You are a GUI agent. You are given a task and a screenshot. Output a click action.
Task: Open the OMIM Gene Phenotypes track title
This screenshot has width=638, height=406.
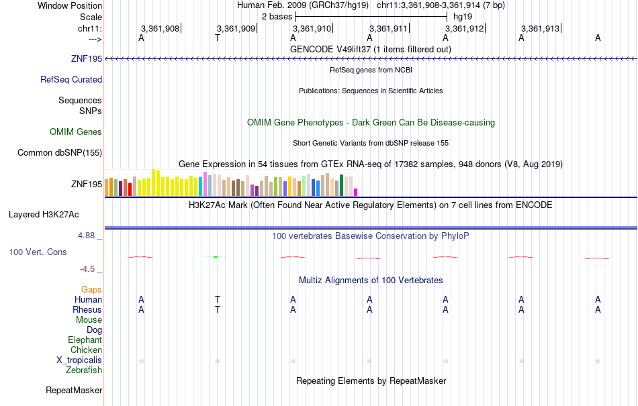click(371, 122)
